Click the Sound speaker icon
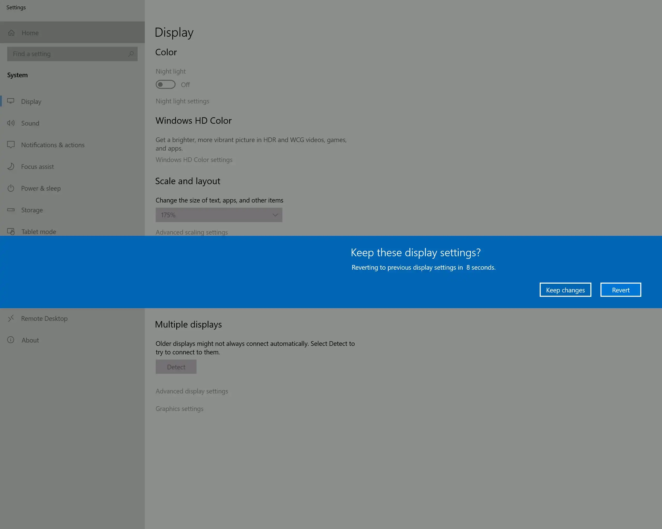 (x=11, y=123)
